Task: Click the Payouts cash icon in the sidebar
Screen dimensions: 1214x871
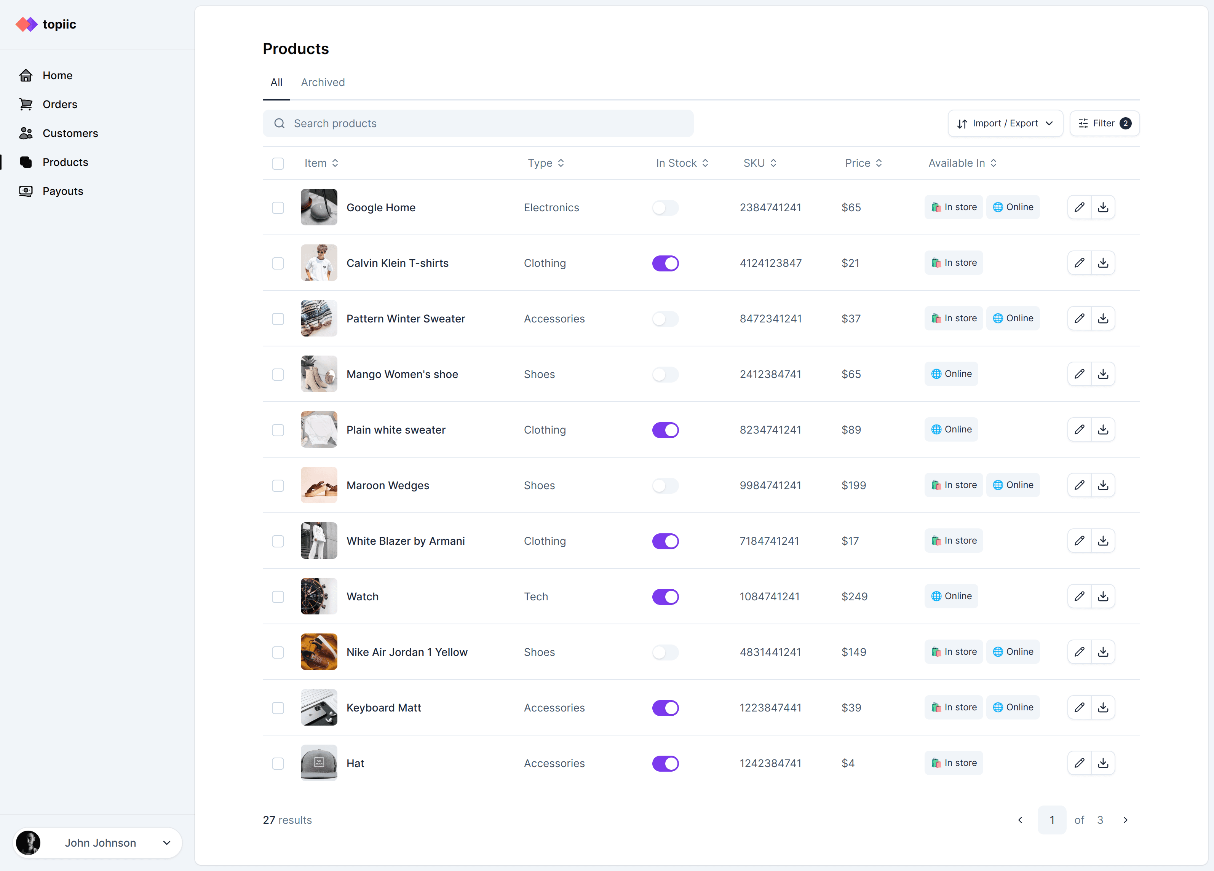Action: coord(26,191)
